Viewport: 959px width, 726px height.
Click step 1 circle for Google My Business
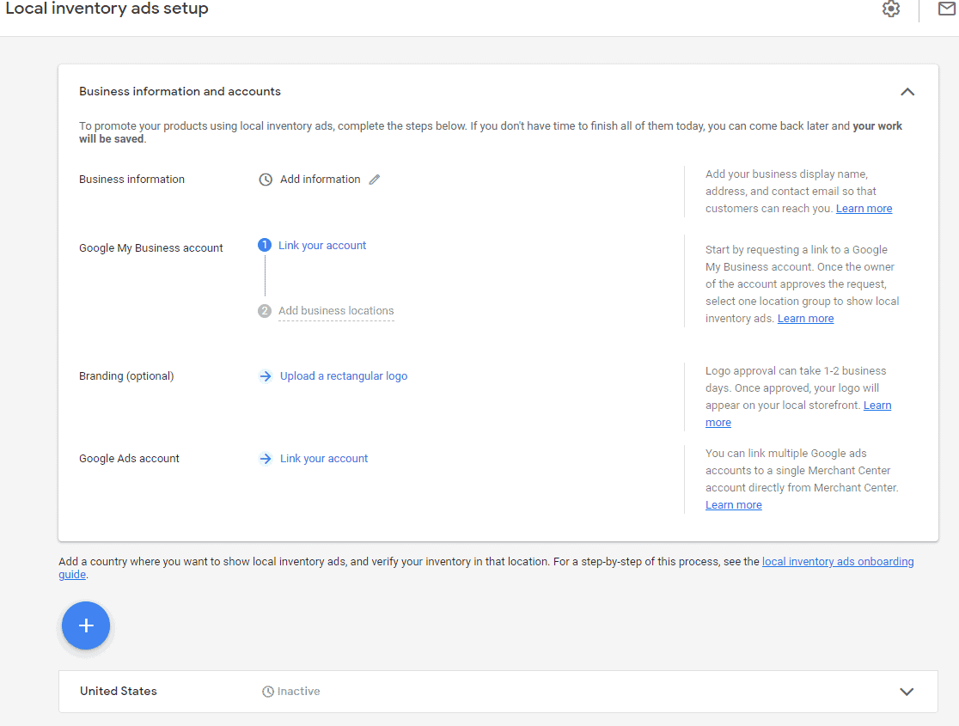pyautogui.click(x=264, y=245)
